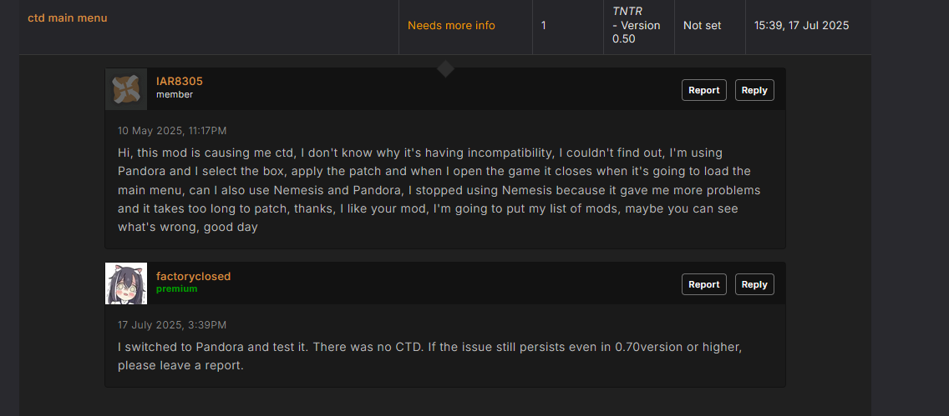Click factoryclosed's anime avatar image
This screenshot has height=416, width=949.
click(x=126, y=283)
